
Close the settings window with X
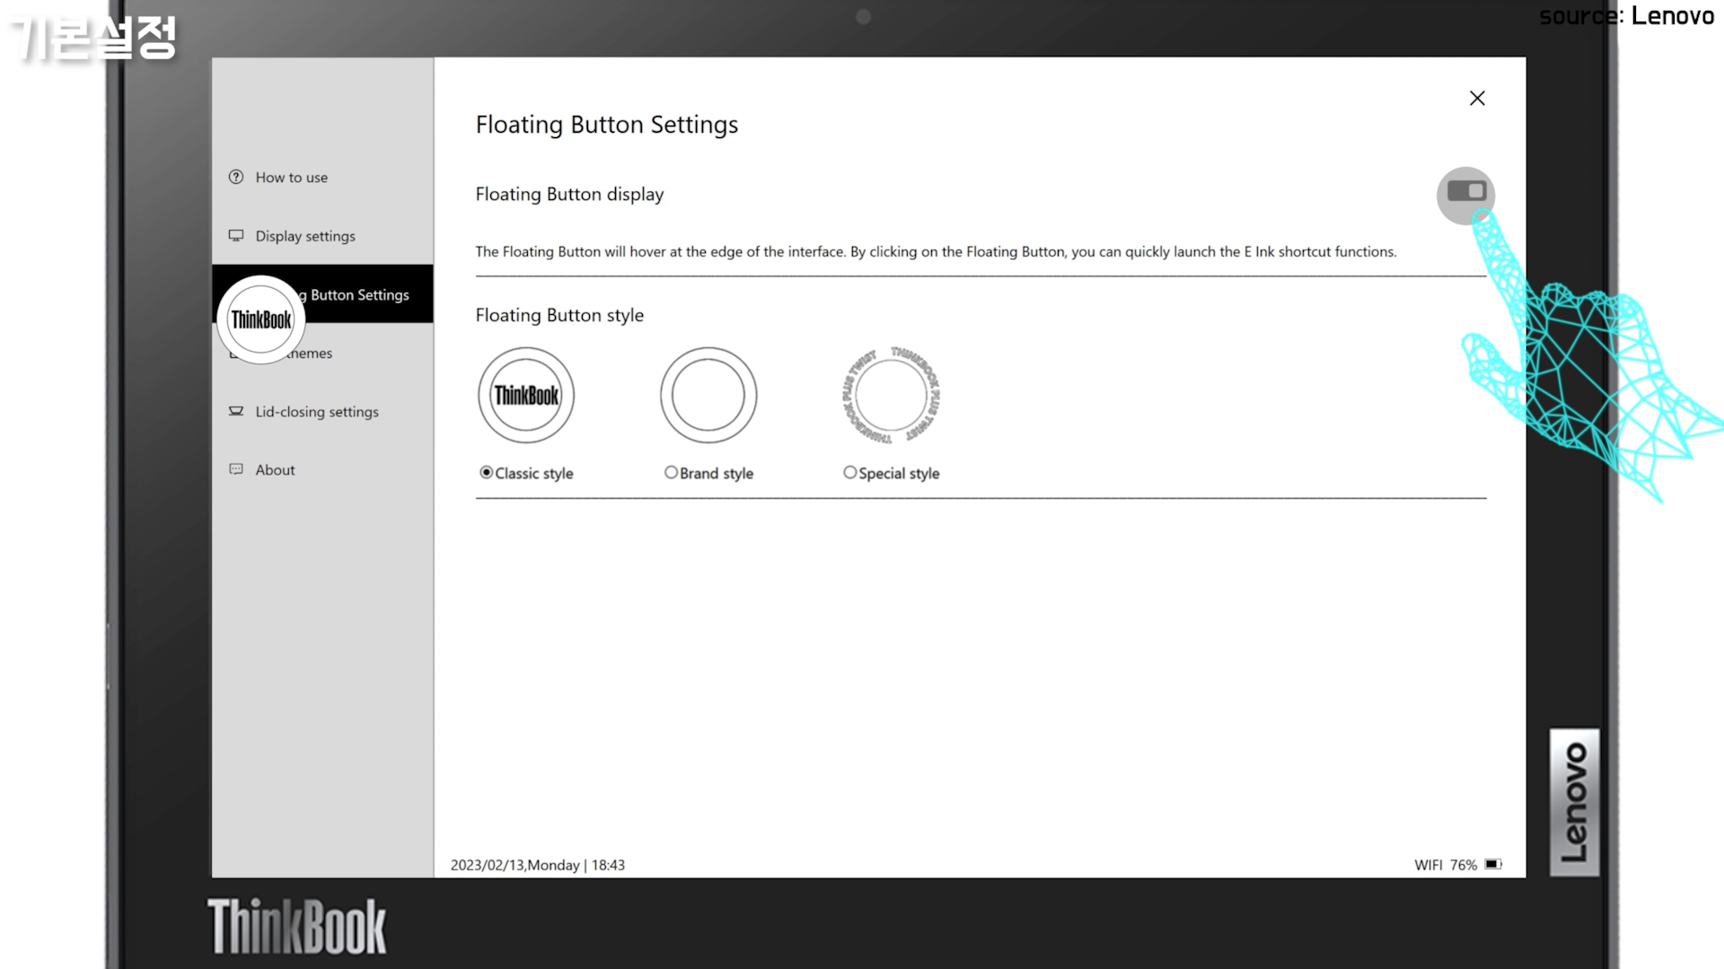pos(1477,98)
